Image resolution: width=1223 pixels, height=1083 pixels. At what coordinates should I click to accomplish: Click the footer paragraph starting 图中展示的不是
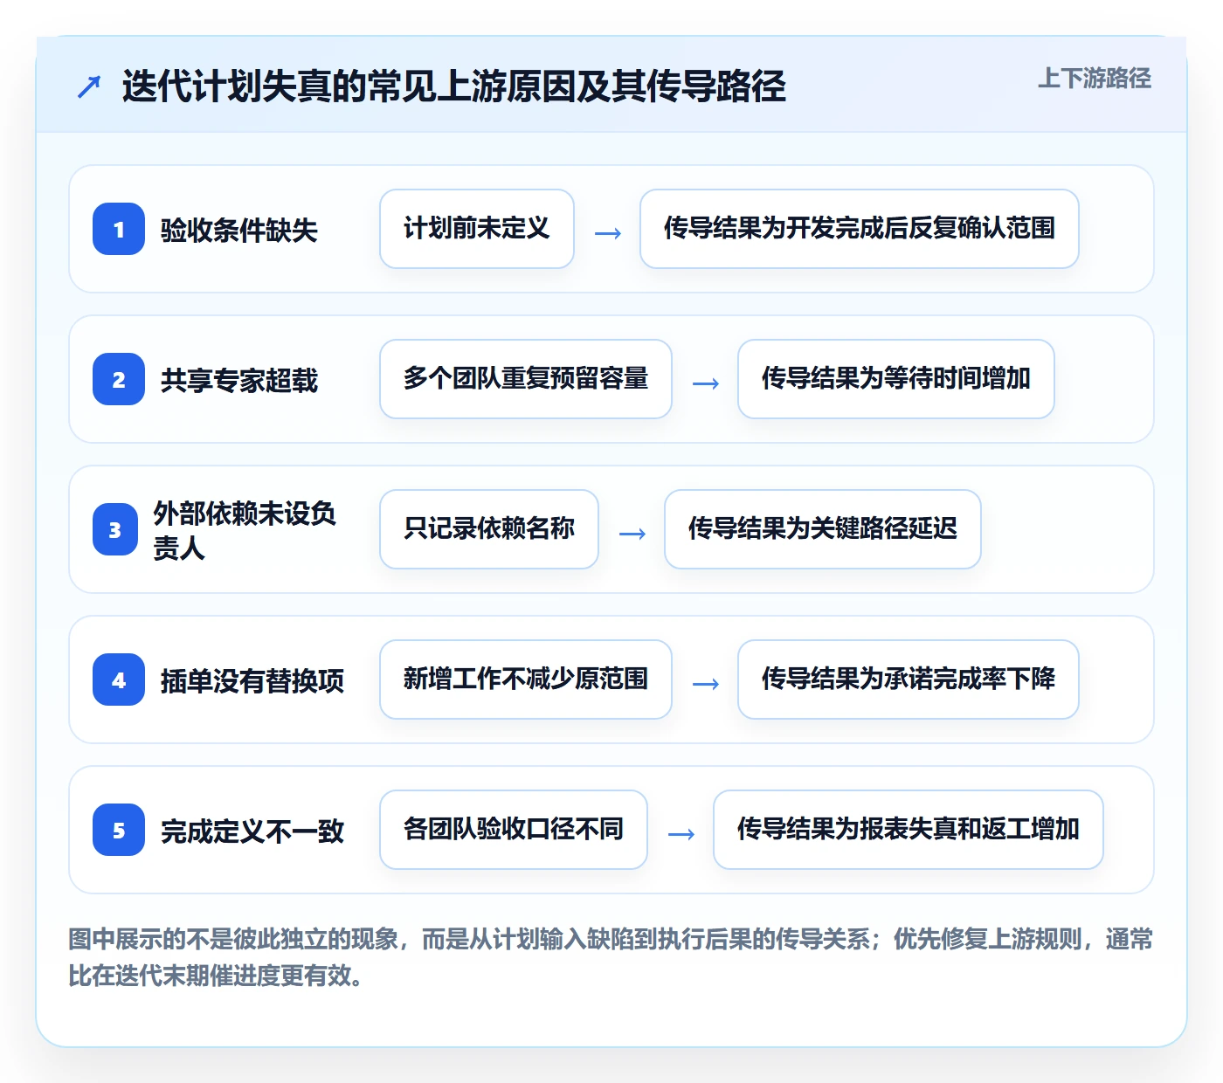pos(611,957)
